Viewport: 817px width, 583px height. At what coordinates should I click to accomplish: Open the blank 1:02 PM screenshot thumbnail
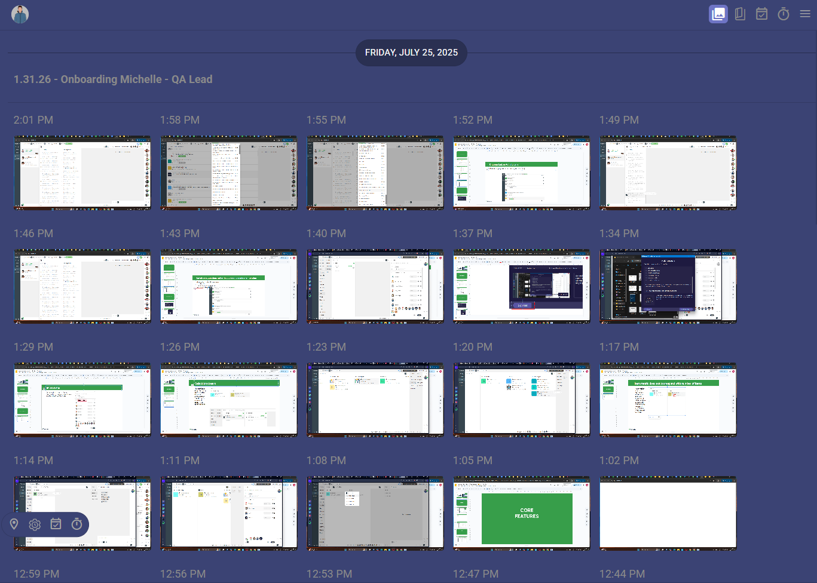pos(668,513)
